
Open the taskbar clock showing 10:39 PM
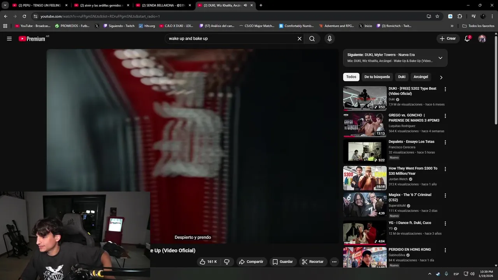[486, 274]
